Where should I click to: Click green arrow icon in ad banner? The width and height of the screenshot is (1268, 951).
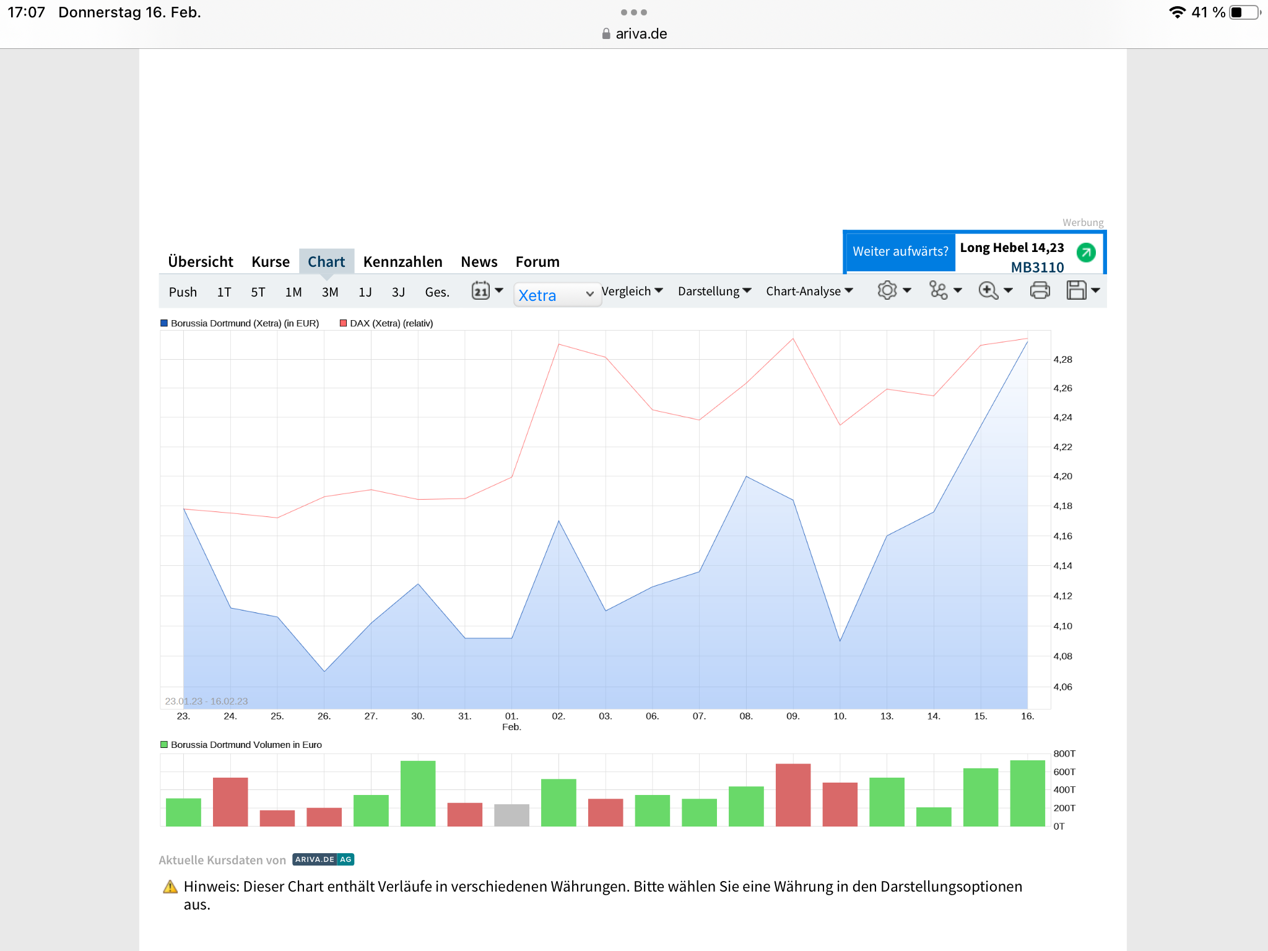(1086, 252)
